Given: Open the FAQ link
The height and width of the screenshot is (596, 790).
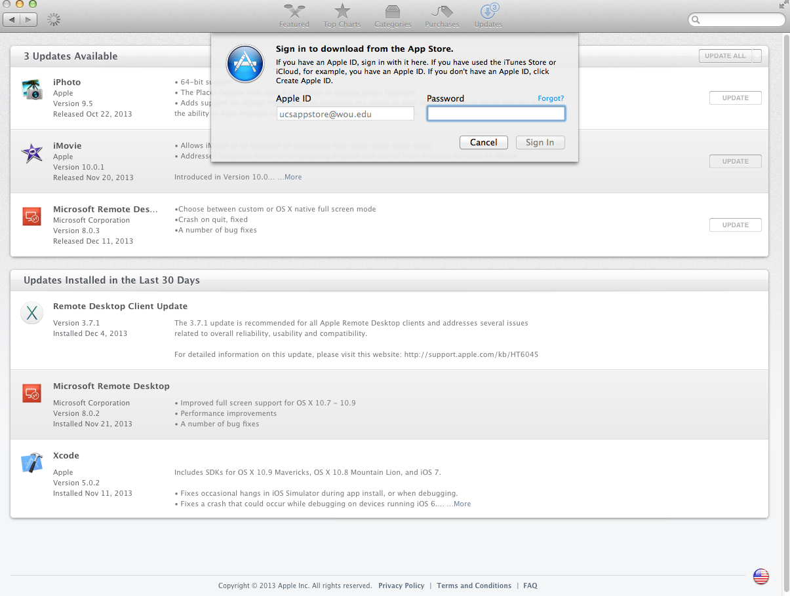Looking at the screenshot, I should point(530,586).
